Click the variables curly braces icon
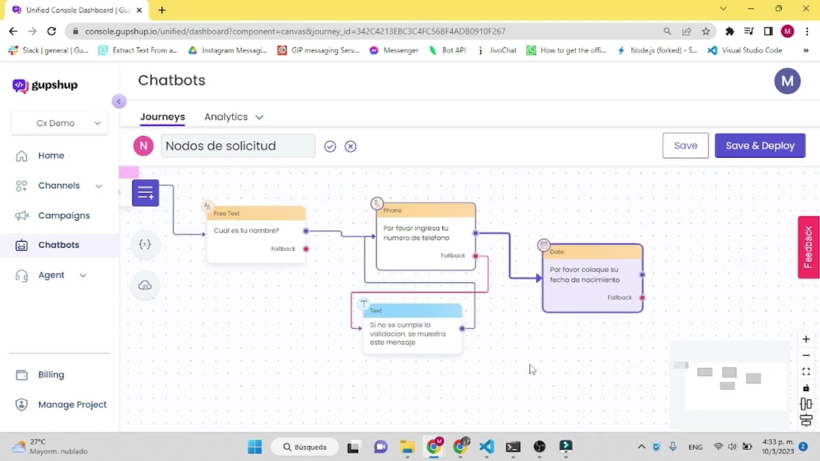This screenshot has height=461, width=820. (145, 245)
